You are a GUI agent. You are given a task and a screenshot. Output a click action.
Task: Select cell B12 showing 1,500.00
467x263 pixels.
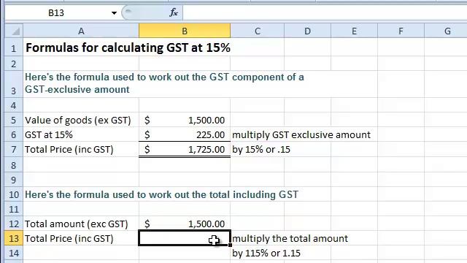click(x=185, y=224)
